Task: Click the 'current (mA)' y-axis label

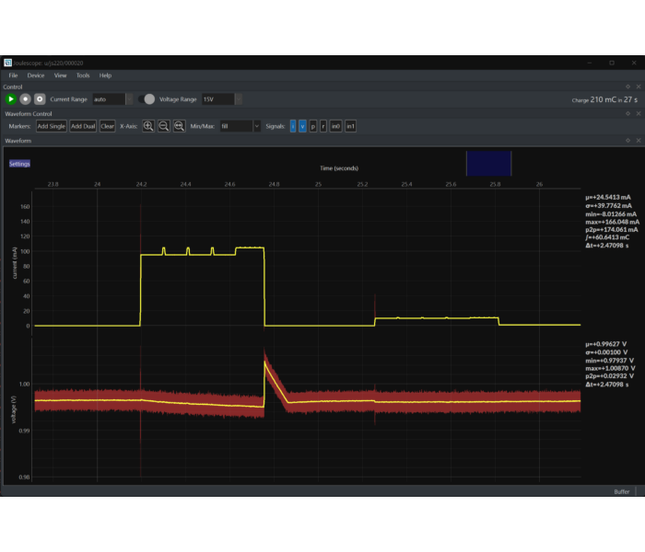Action: (x=15, y=263)
